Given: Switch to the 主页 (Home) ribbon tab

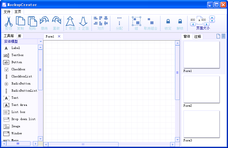Looking at the screenshot, I should [x=18, y=11].
